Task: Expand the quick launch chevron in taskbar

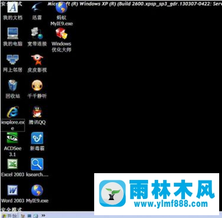Action: coord(43,216)
